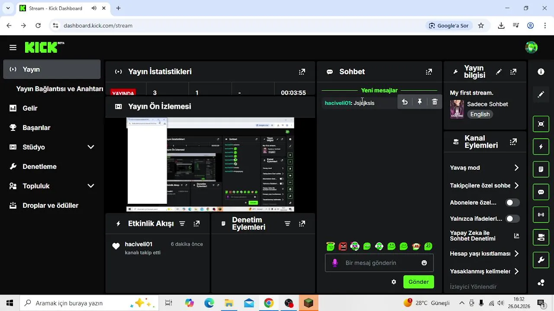Open the profile avatar menu
Image resolution: width=554 pixels, height=311 pixels.
pos(531,47)
